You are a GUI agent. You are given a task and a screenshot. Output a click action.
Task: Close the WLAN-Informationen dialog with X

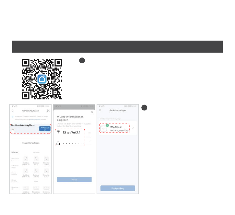click(92, 112)
